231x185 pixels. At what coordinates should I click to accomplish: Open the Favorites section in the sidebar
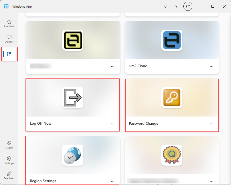pyautogui.click(x=9, y=23)
